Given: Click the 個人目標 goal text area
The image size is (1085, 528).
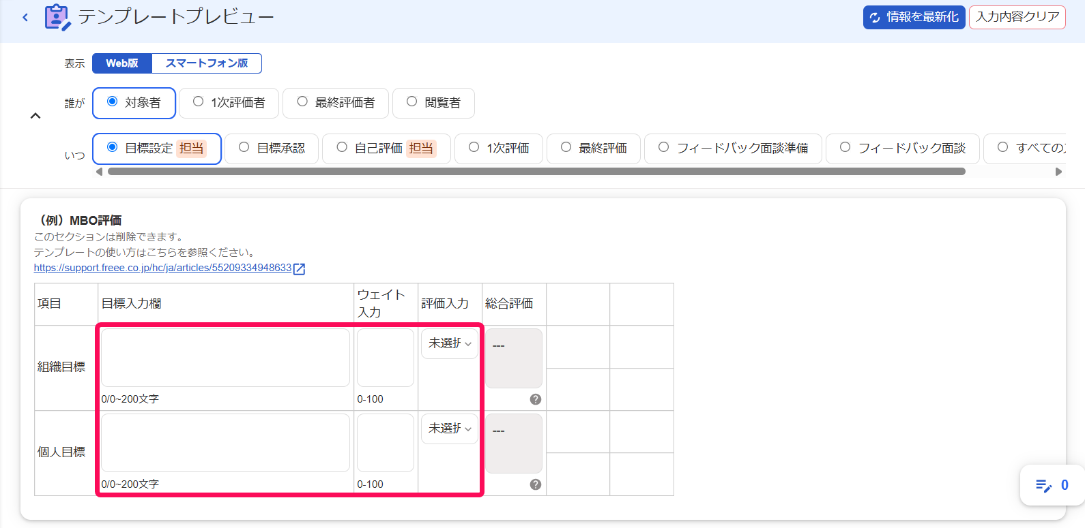Looking at the screenshot, I should [x=225, y=444].
